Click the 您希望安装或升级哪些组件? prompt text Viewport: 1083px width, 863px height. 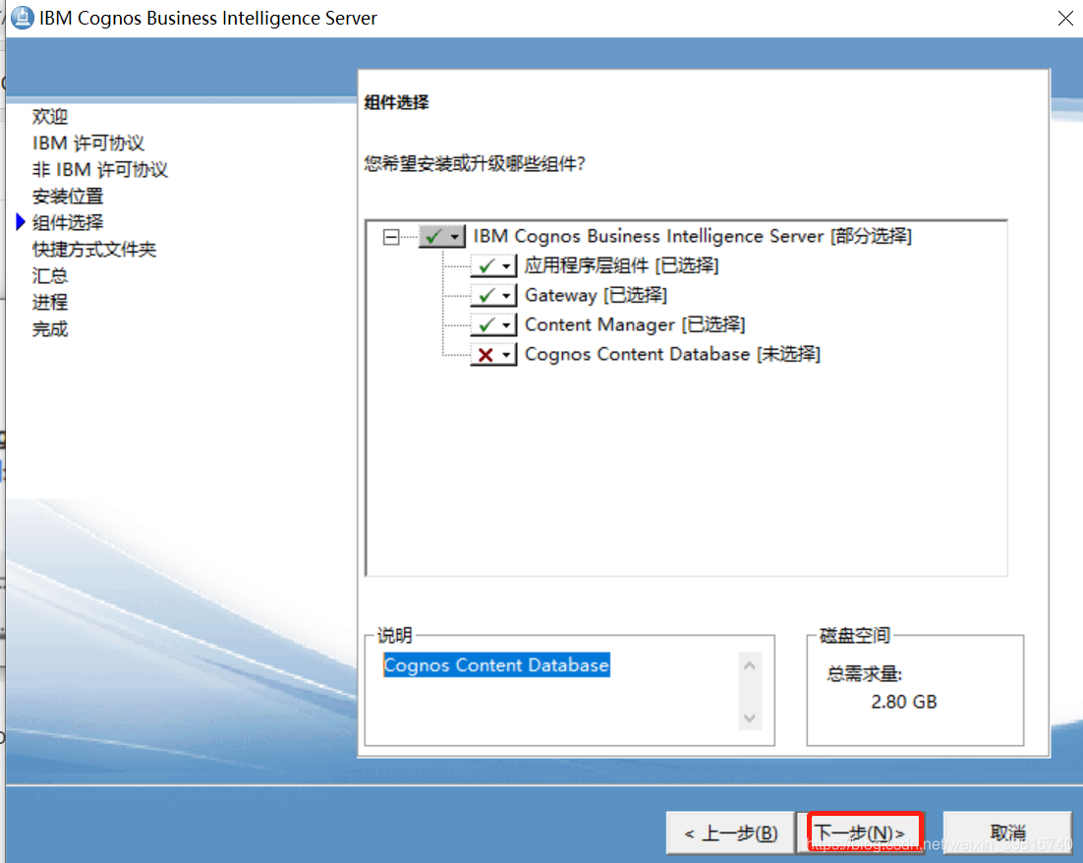click(x=475, y=164)
